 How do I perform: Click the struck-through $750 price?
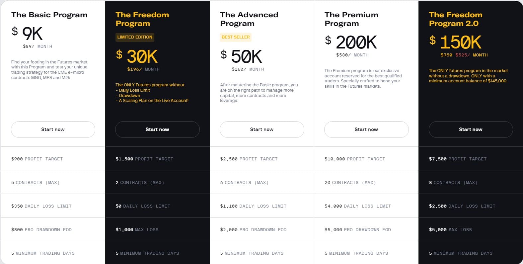coord(446,55)
